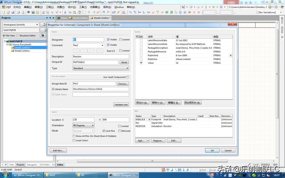Click the Cut scissors toolbar icon
The width and height of the screenshot is (285, 178).
[65, 12]
